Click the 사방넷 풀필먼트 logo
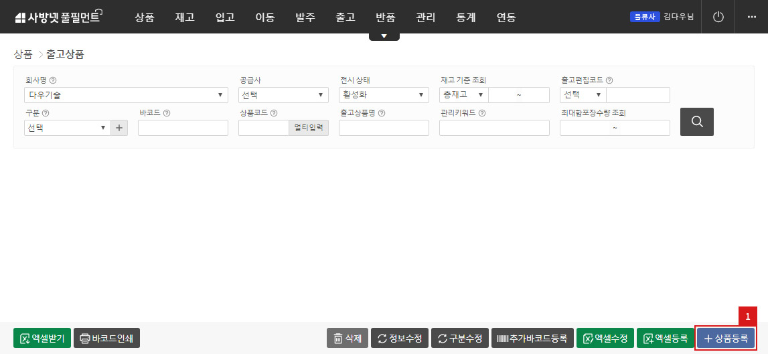Screen dimensions: 768x354 point(58,17)
